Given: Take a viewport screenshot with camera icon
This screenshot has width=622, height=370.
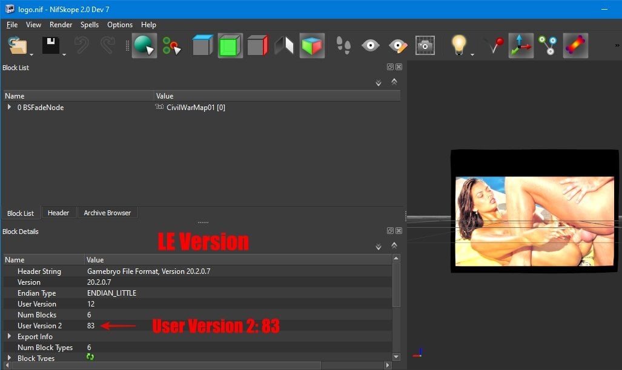Looking at the screenshot, I should 425,45.
